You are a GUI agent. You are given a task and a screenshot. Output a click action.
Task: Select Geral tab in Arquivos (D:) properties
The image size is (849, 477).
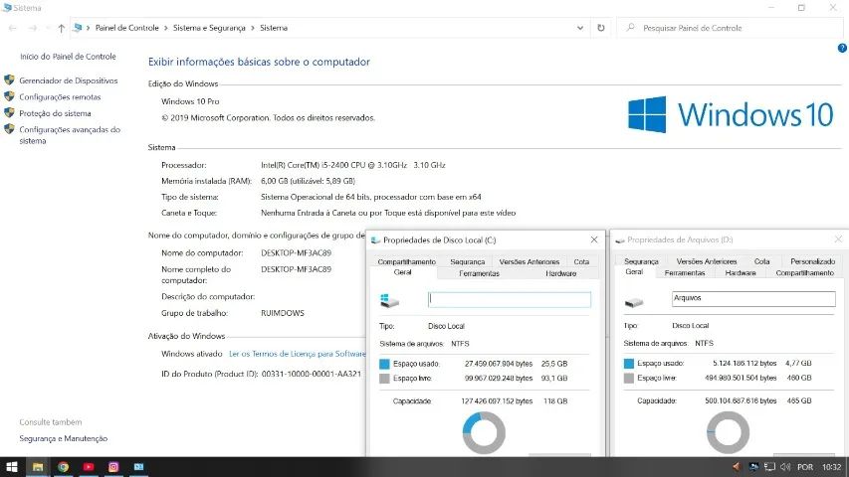tap(634, 272)
